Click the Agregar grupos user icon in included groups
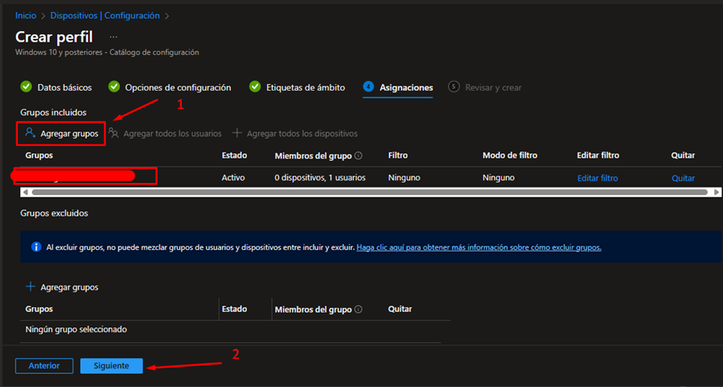This screenshot has width=723, height=387. [x=30, y=133]
